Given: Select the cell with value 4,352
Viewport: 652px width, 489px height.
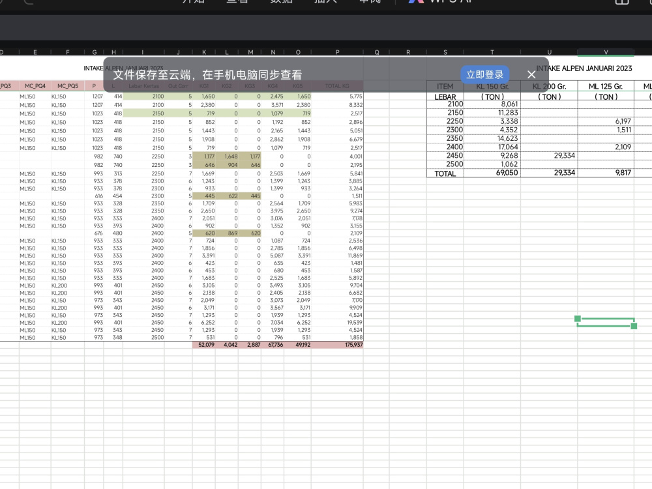Looking at the screenshot, I should coord(492,130).
